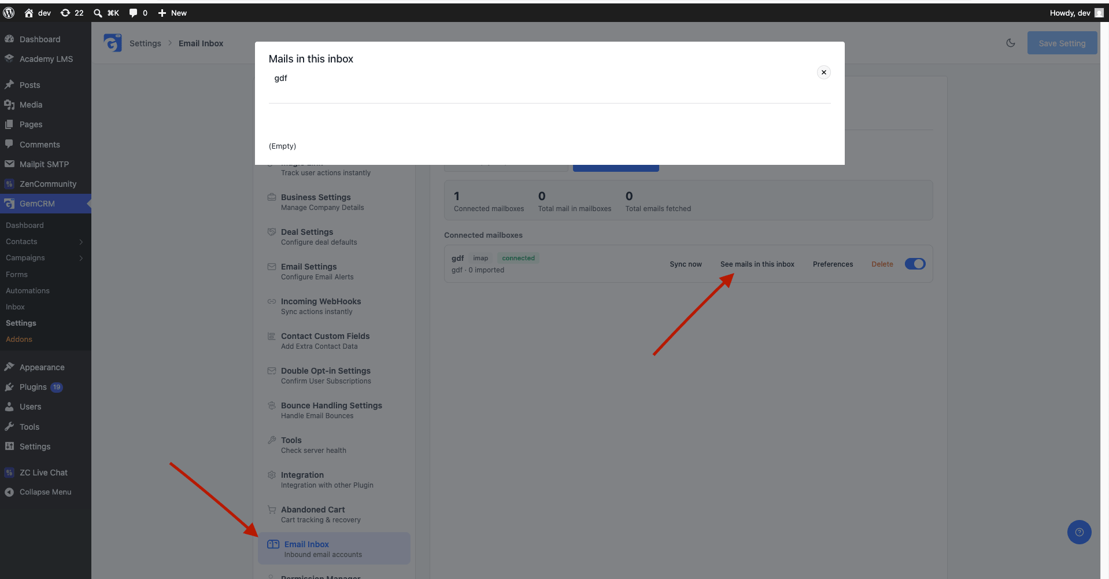Click the New plus icon
Image resolution: width=1109 pixels, height=579 pixels.
point(162,13)
